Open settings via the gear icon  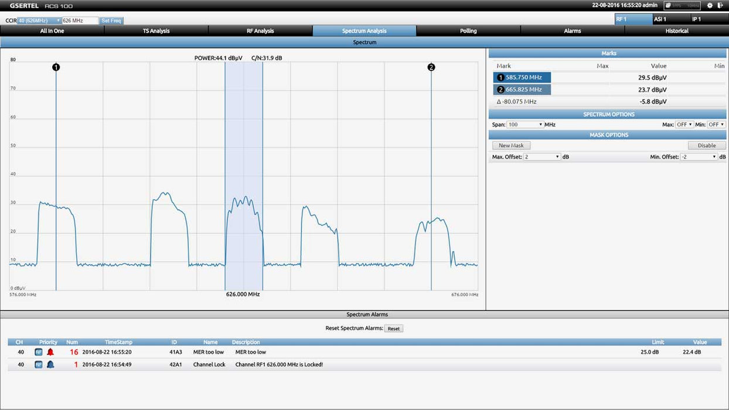point(710,5)
